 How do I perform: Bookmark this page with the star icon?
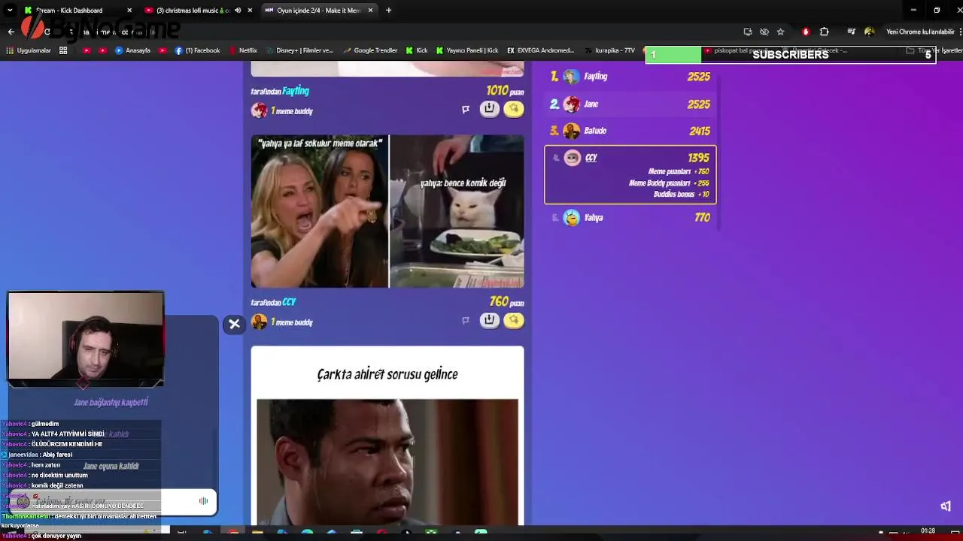780,32
